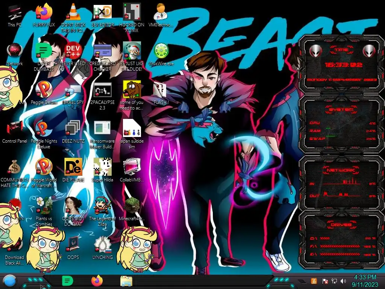Click the DRIVES header on the gadget

coord(341,225)
